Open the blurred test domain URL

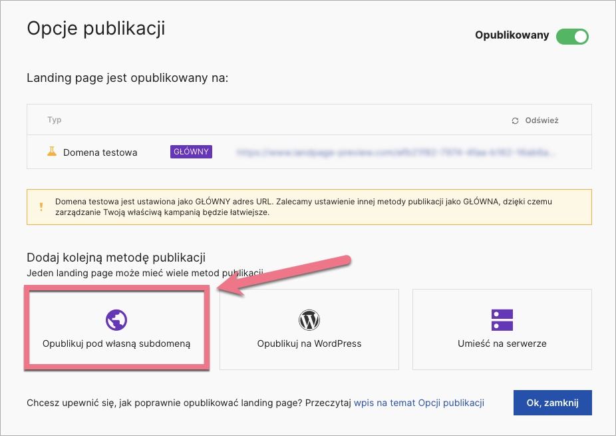pos(395,152)
